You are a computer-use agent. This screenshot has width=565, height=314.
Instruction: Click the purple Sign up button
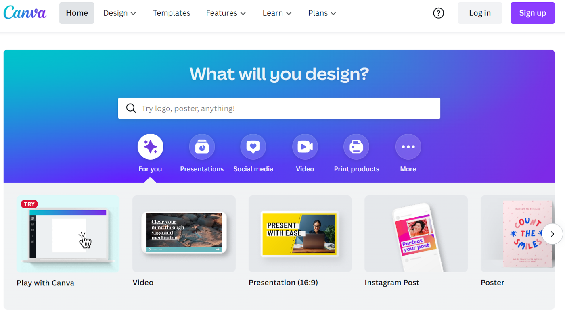pos(533,13)
